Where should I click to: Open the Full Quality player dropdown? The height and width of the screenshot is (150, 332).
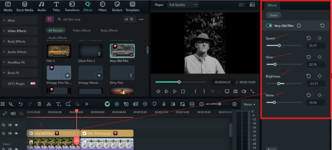point(183,5)
